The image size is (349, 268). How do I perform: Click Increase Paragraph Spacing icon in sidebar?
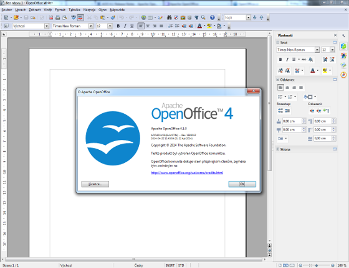point(280,110)
